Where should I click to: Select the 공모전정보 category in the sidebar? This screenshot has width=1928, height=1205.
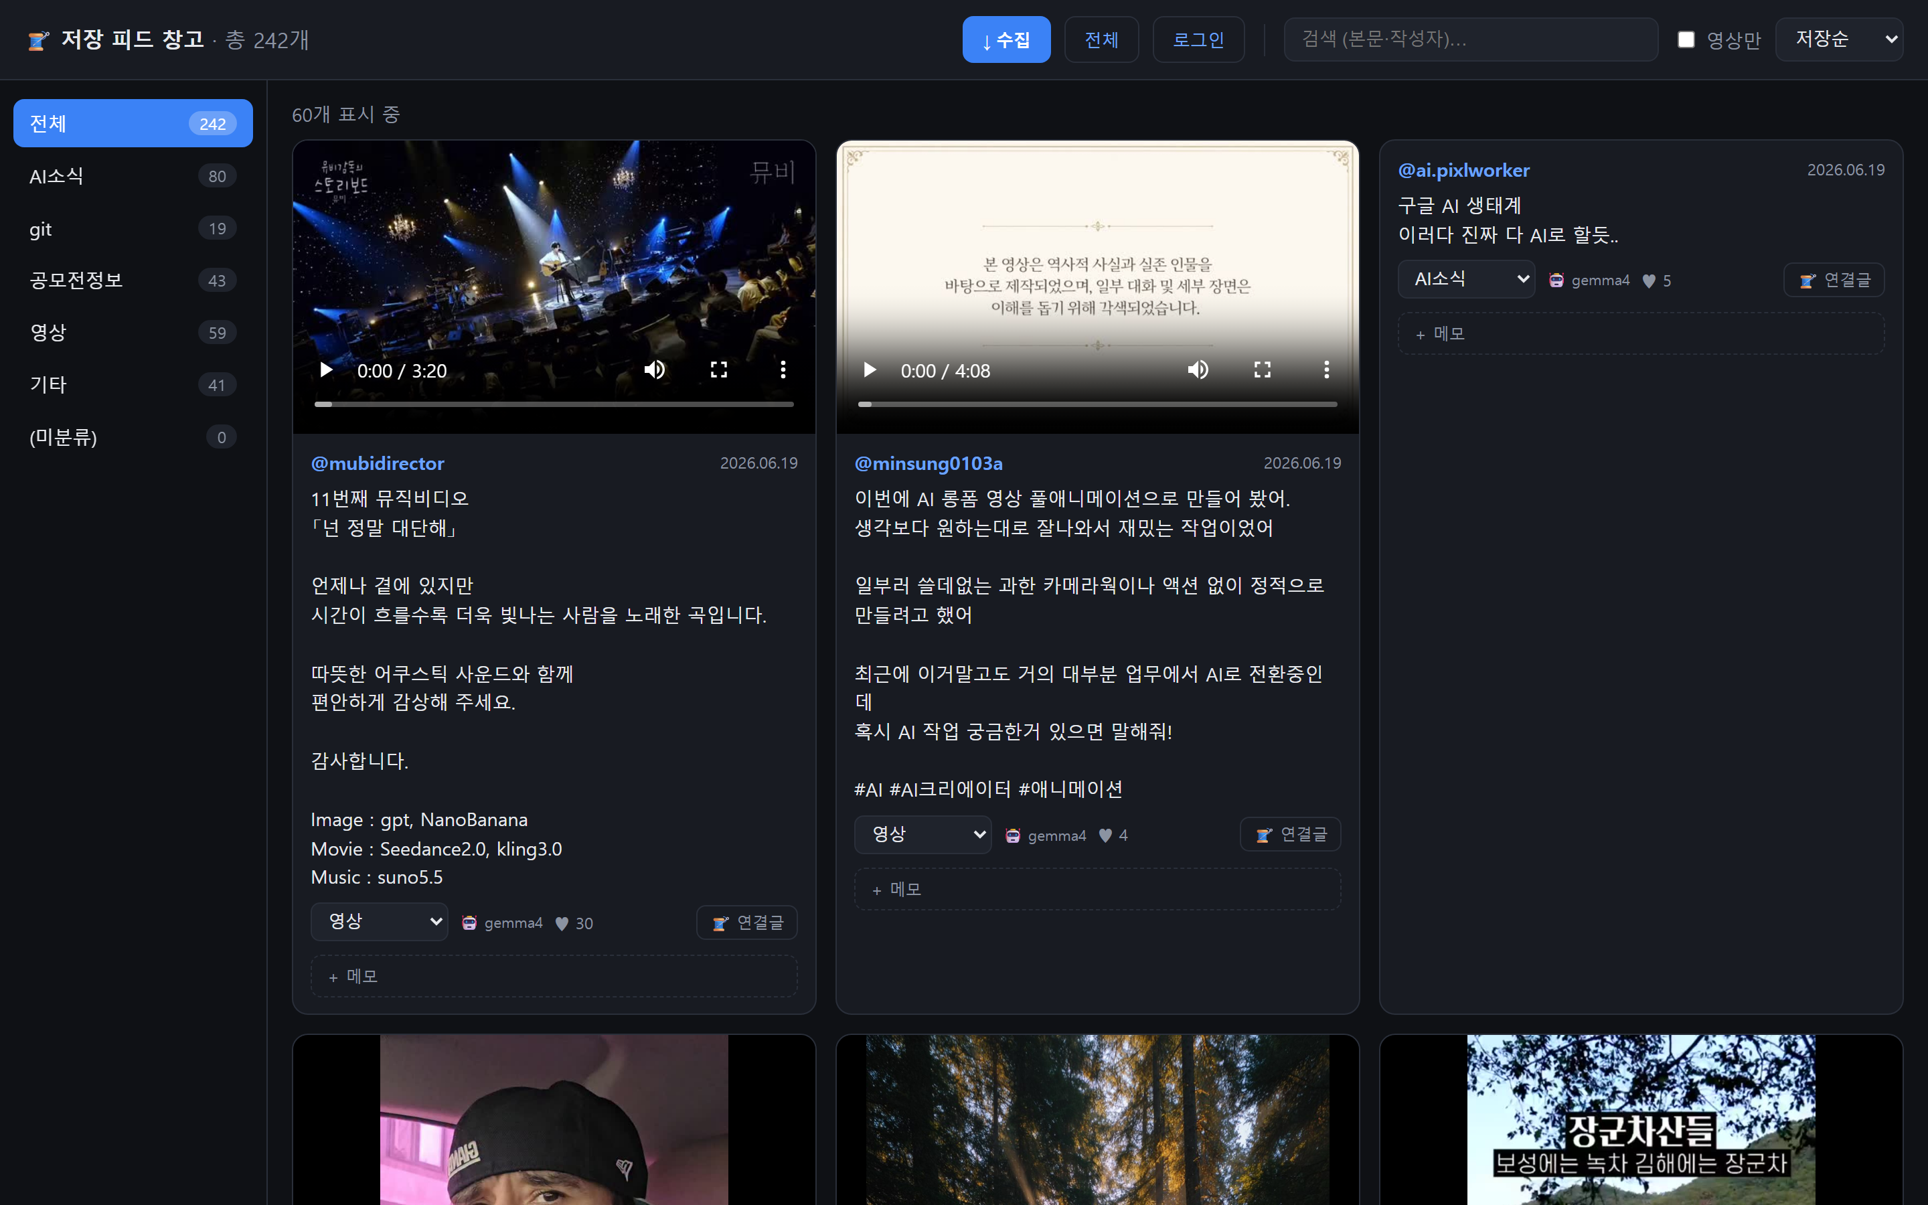point(133,280)
